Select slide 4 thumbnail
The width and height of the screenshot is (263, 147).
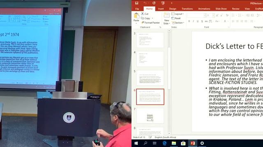150,59
